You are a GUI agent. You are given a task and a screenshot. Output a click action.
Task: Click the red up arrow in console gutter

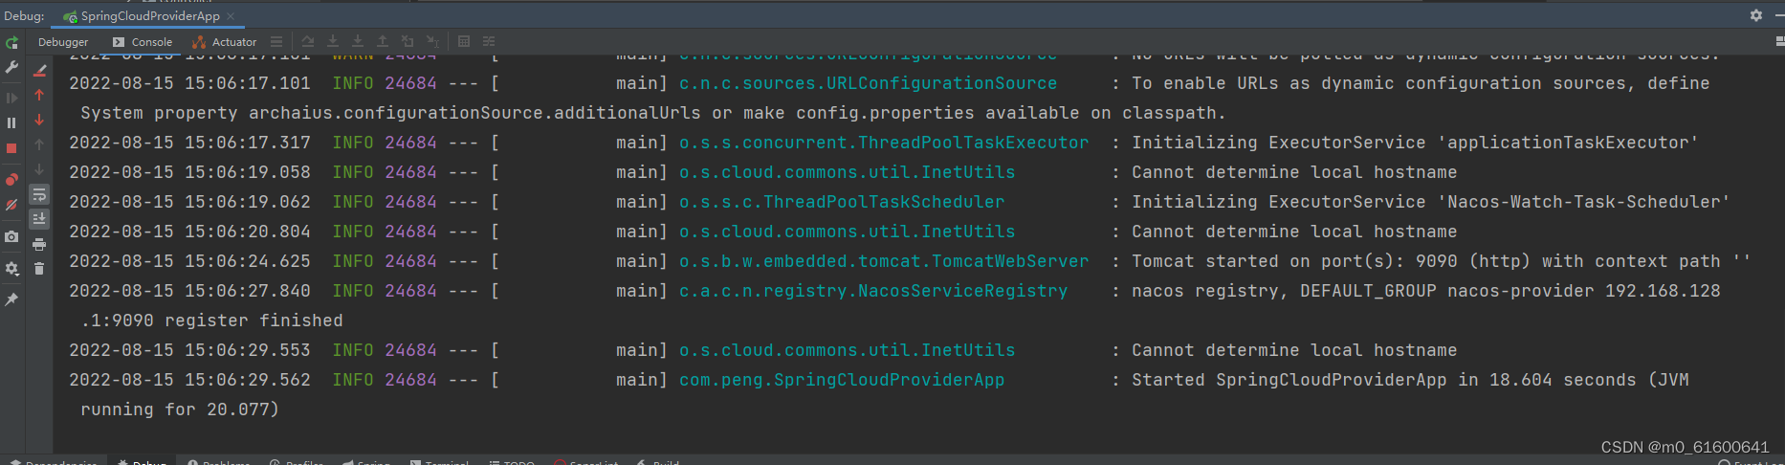[39, 95]
